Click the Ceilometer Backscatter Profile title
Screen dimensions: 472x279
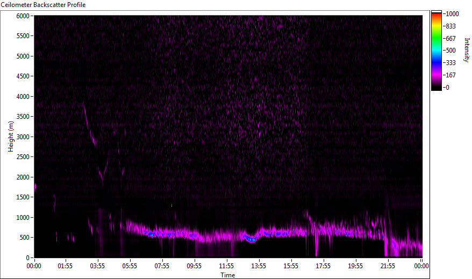coord(43,5)
